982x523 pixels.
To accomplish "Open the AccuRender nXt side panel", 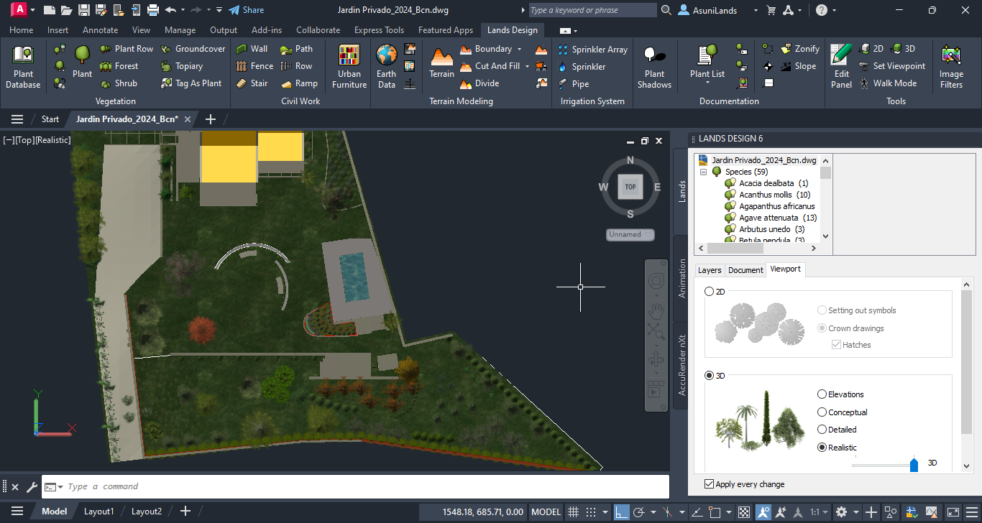I will pyautogui.click(x=682, y=366).
